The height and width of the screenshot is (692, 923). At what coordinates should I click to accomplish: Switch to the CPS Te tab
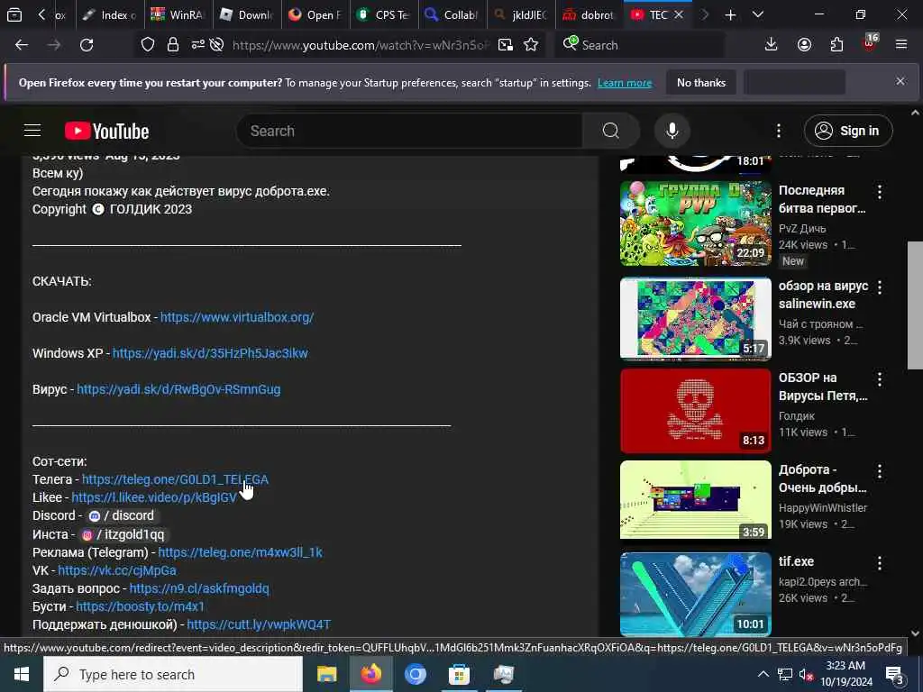384,15
